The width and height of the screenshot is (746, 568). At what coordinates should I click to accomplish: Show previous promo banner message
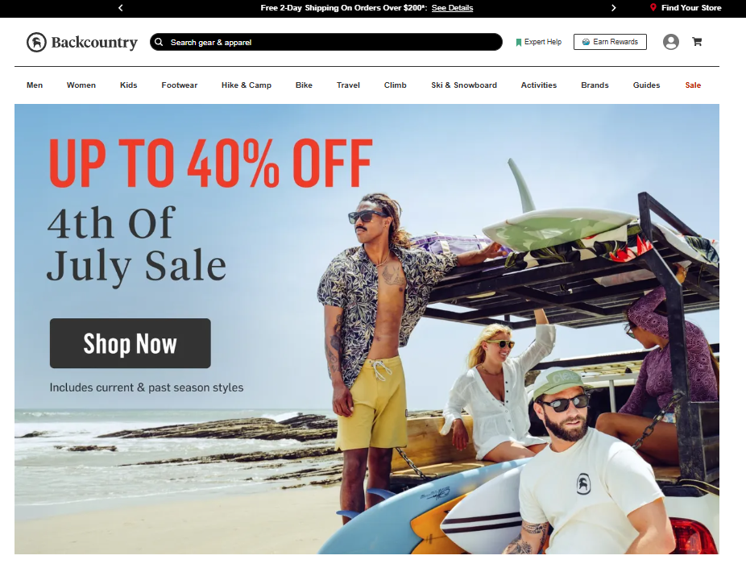[x=120, y=7]
